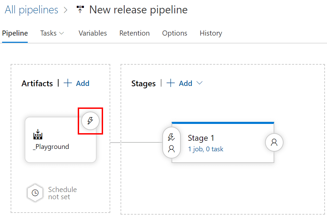View the History tab

click(x=211, y=33)
